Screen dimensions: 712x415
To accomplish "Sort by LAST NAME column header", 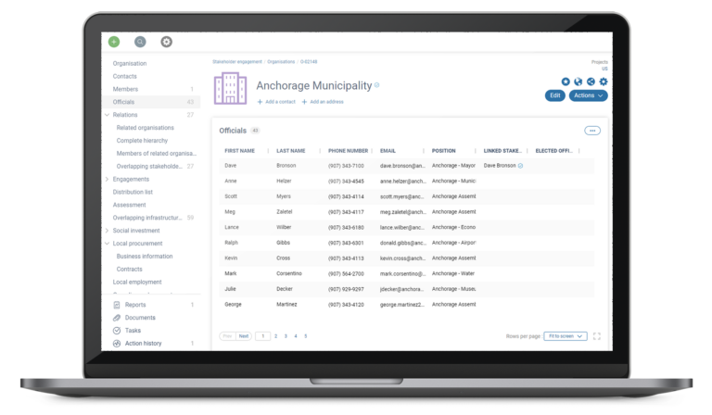I will [290, 151].
